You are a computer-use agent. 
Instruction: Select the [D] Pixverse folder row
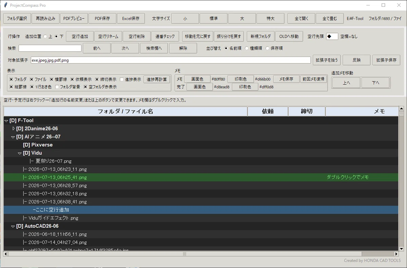coord(201,145)
